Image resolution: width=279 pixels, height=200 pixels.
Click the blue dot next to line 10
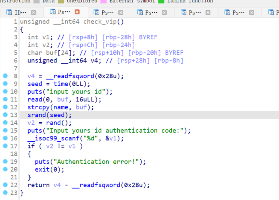click(x=5, y=92)
